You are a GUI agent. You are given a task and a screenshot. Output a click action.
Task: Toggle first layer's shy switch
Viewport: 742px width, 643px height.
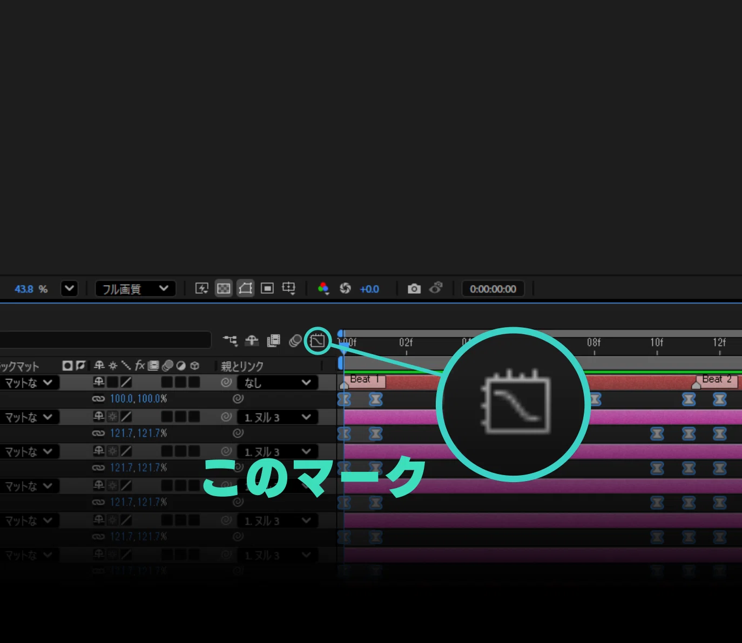pos(99,382)
